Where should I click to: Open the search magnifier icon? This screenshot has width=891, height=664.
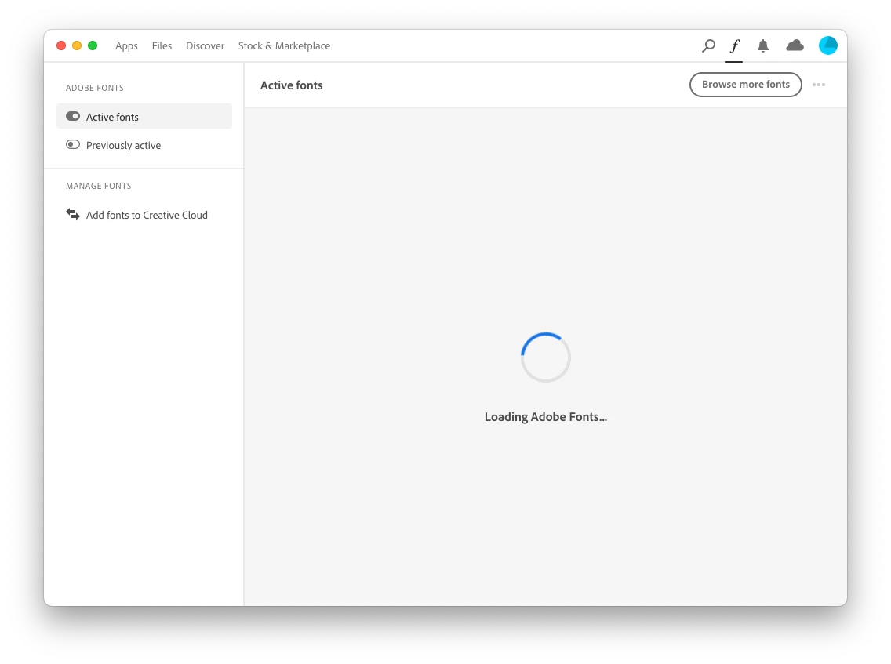click(x=708, y=45)
